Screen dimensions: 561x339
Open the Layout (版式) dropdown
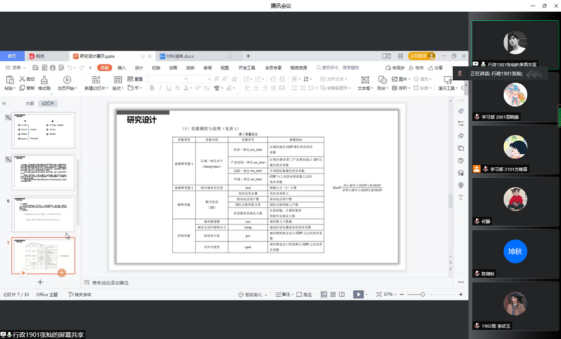coord(118,88)
